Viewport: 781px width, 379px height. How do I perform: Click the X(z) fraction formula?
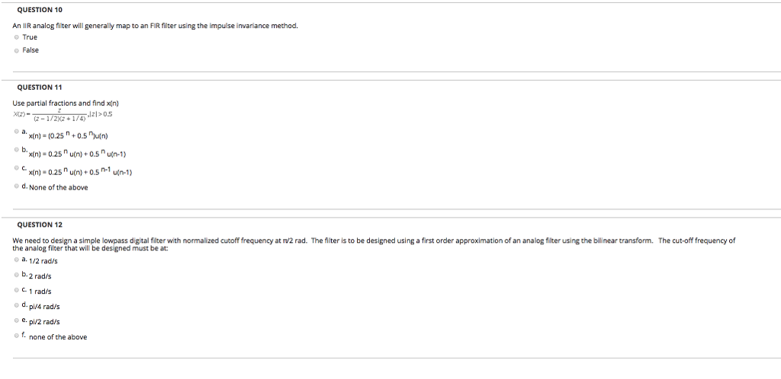(x=63, y=114)
